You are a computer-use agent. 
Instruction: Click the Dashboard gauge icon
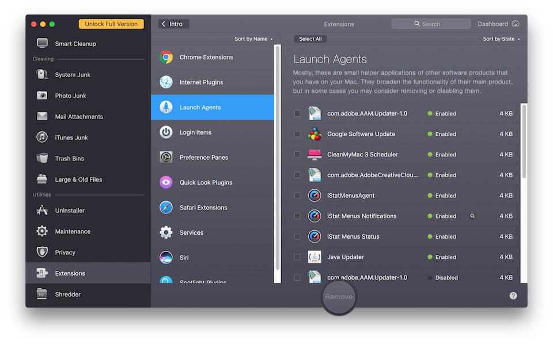(516, 24)
